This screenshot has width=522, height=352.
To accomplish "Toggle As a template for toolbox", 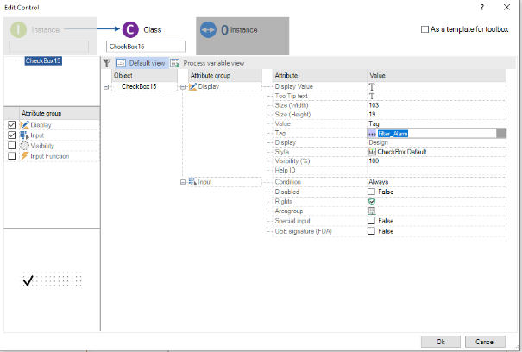I will [x=425, y=29].
